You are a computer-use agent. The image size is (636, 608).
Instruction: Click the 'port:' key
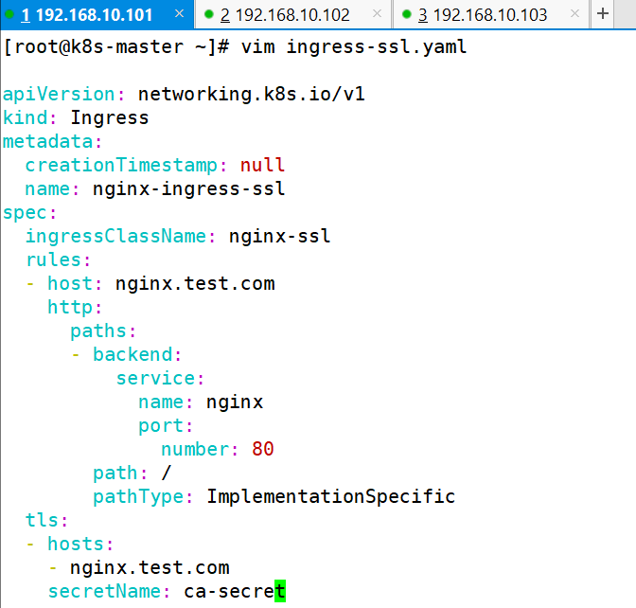pos(166,426)
